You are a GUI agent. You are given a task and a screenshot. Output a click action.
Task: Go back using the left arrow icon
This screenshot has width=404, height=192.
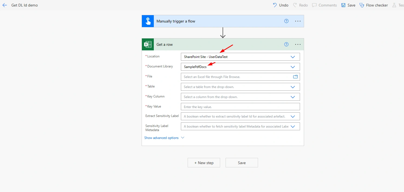point(5,5)
